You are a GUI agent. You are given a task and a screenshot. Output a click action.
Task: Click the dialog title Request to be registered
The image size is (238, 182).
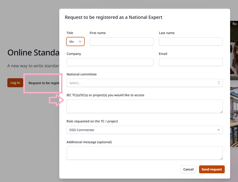coord(113,17)
